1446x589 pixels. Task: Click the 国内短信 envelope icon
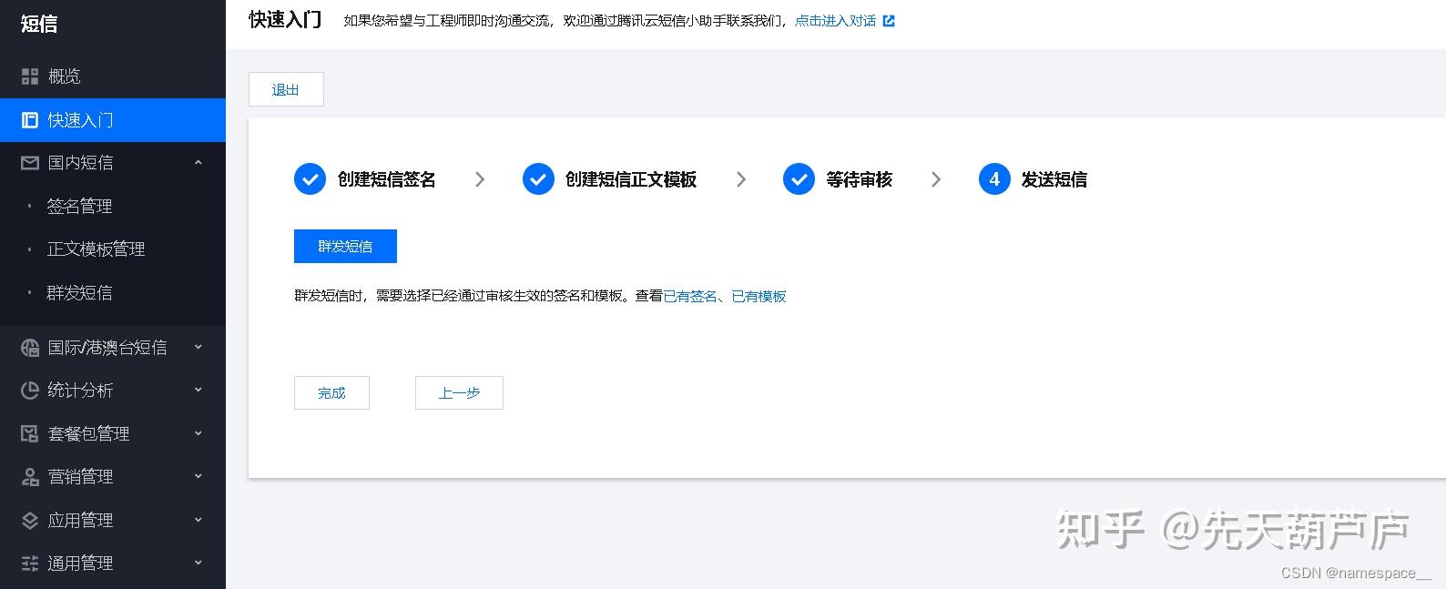click(30, 163)
